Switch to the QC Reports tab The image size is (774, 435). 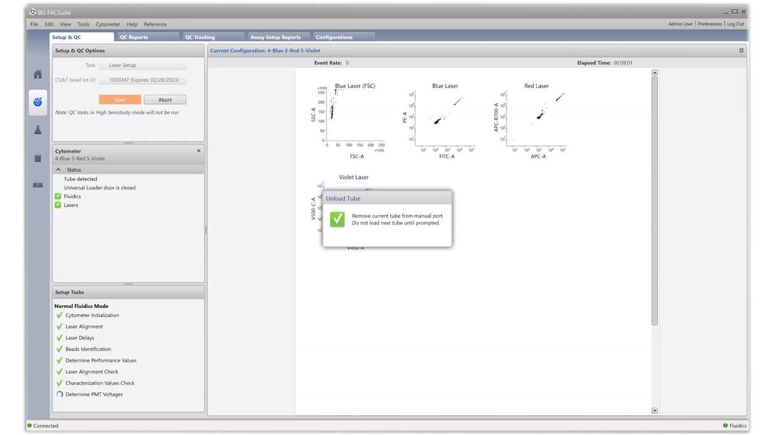click(134, 37)
